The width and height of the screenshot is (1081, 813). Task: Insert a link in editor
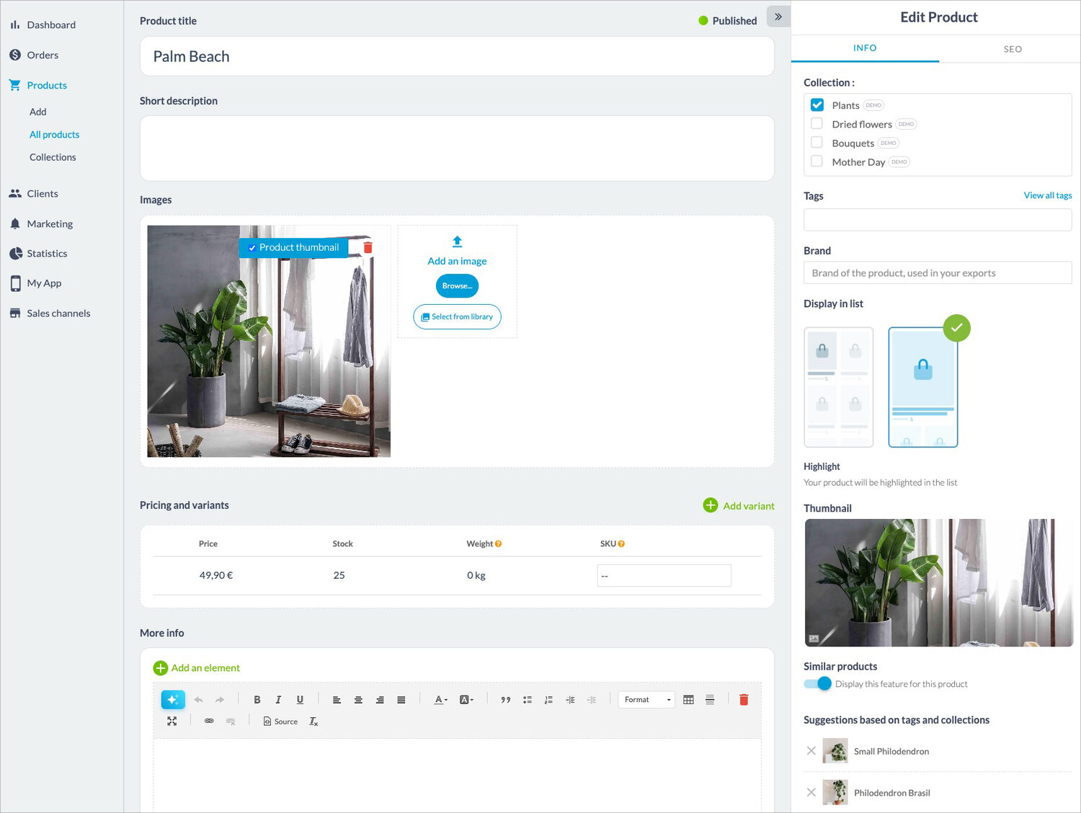coord(209,721)
